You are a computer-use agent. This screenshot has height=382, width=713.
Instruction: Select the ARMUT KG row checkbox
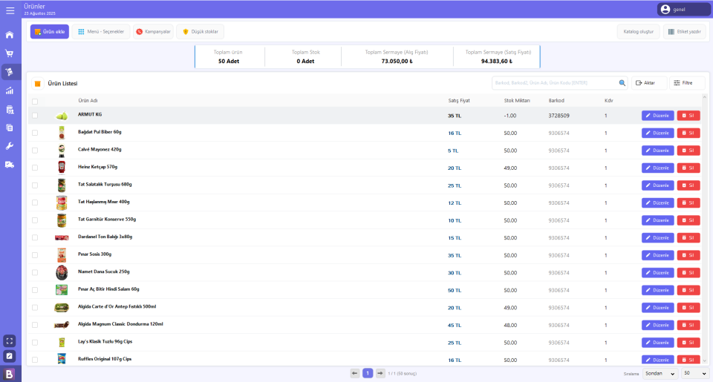pos(35,115)
